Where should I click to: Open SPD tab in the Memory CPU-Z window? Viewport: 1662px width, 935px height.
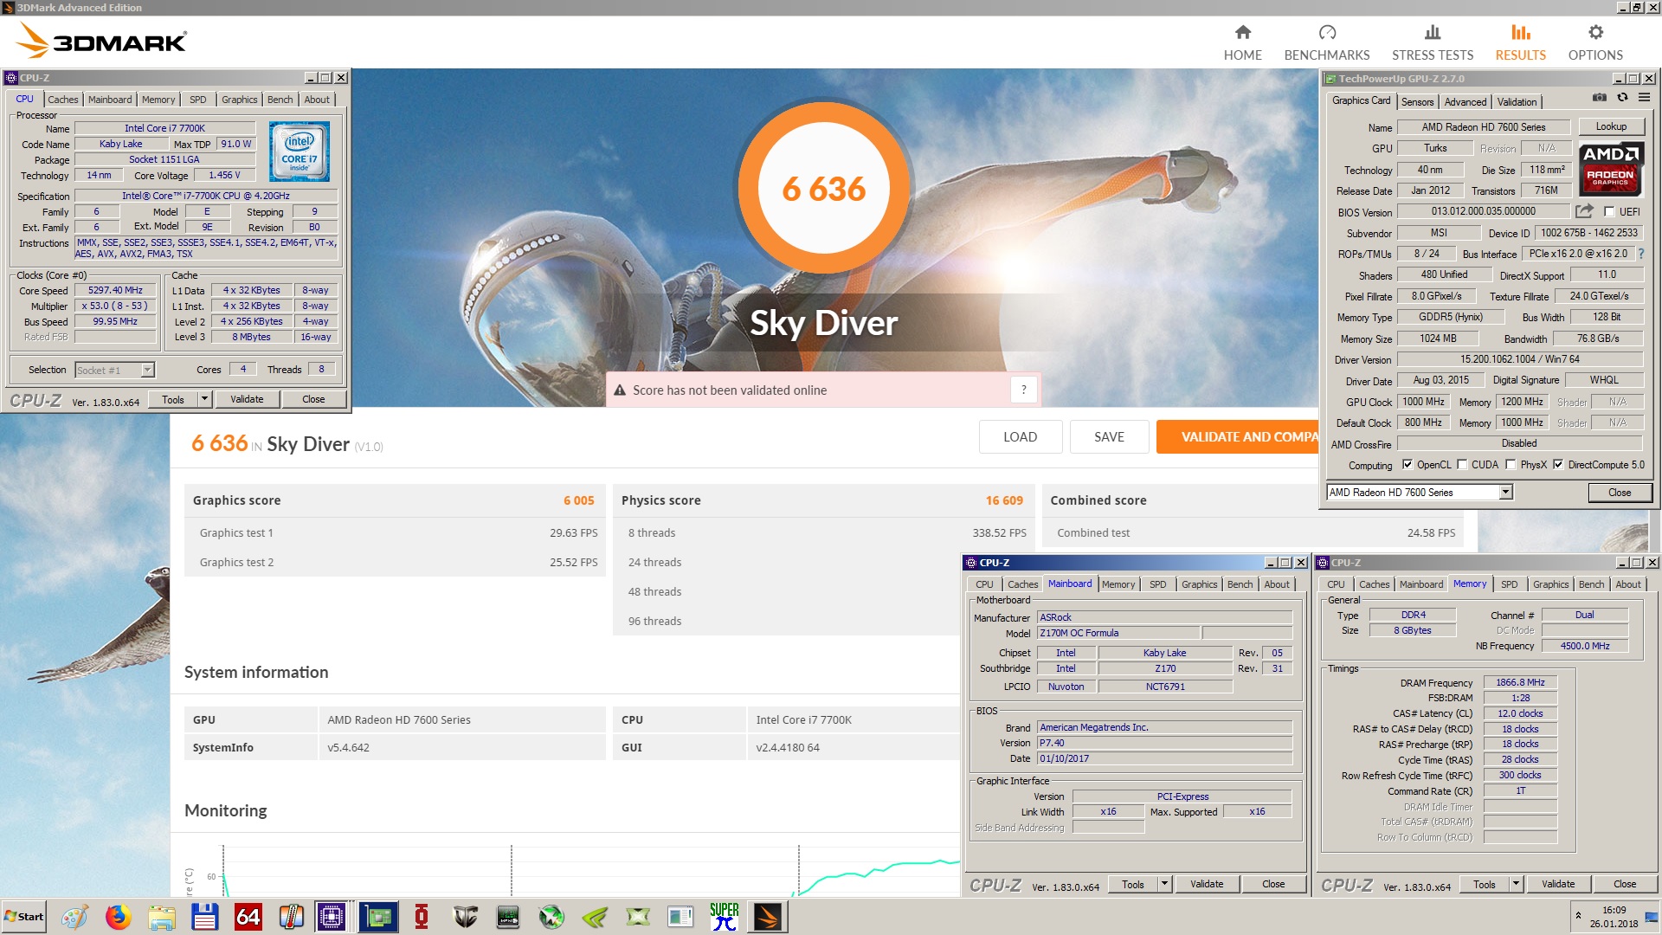(x=1509, y=584)
